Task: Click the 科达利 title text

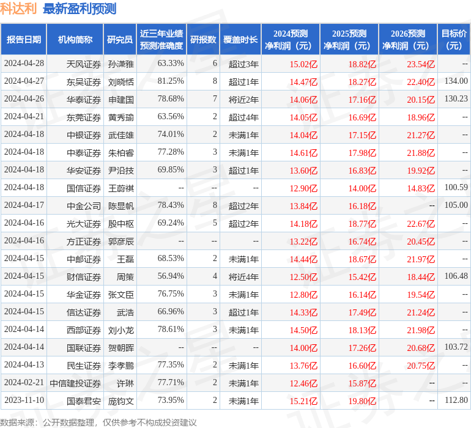Action: 18,9
